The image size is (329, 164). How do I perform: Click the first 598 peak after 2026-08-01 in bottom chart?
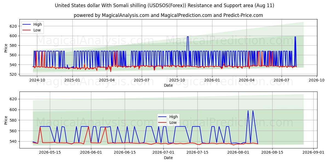[248, 111]
